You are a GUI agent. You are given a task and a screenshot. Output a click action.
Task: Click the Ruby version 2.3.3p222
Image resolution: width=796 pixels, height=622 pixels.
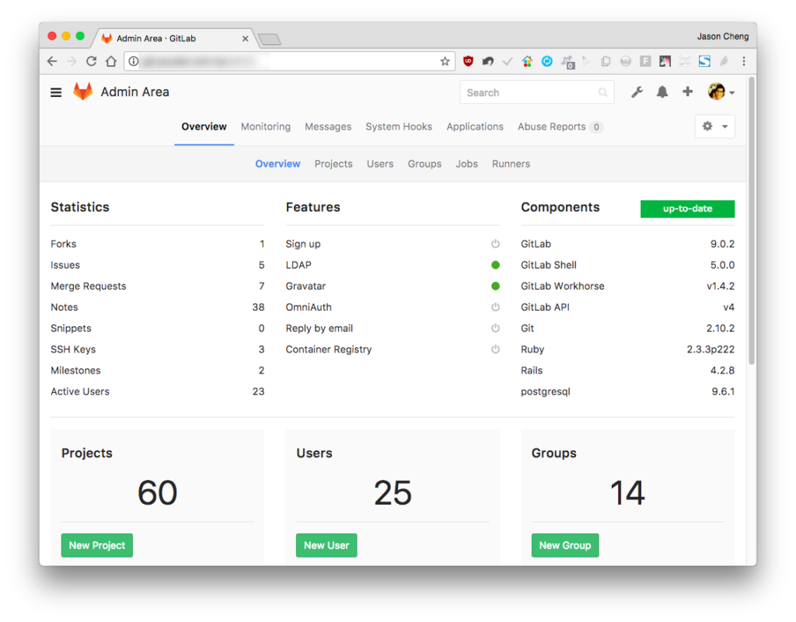click(x=710, y=349)
